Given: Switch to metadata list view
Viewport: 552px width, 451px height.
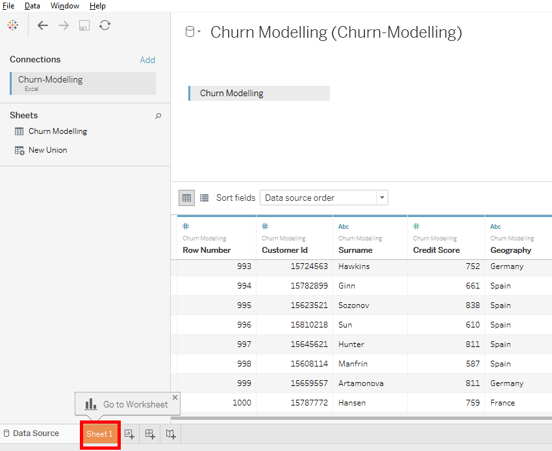Looking at the screenshot, I should (x=205, y=198).
